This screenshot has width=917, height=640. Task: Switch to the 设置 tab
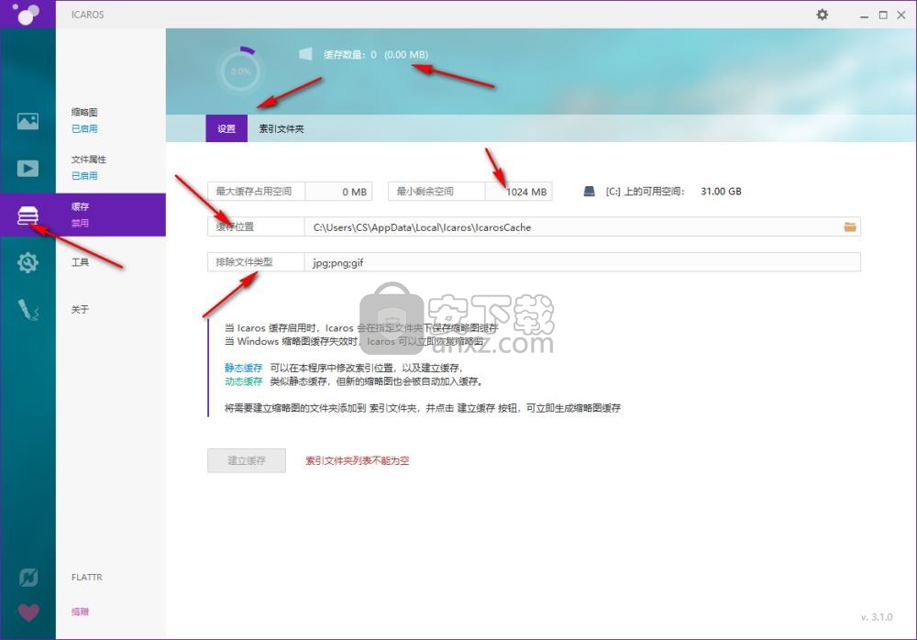click(226, 128)
